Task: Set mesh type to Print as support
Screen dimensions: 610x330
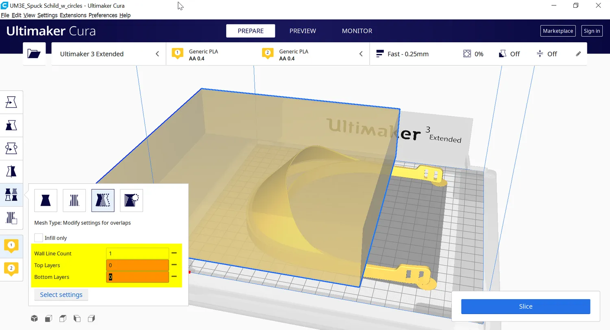Action: 74,201
